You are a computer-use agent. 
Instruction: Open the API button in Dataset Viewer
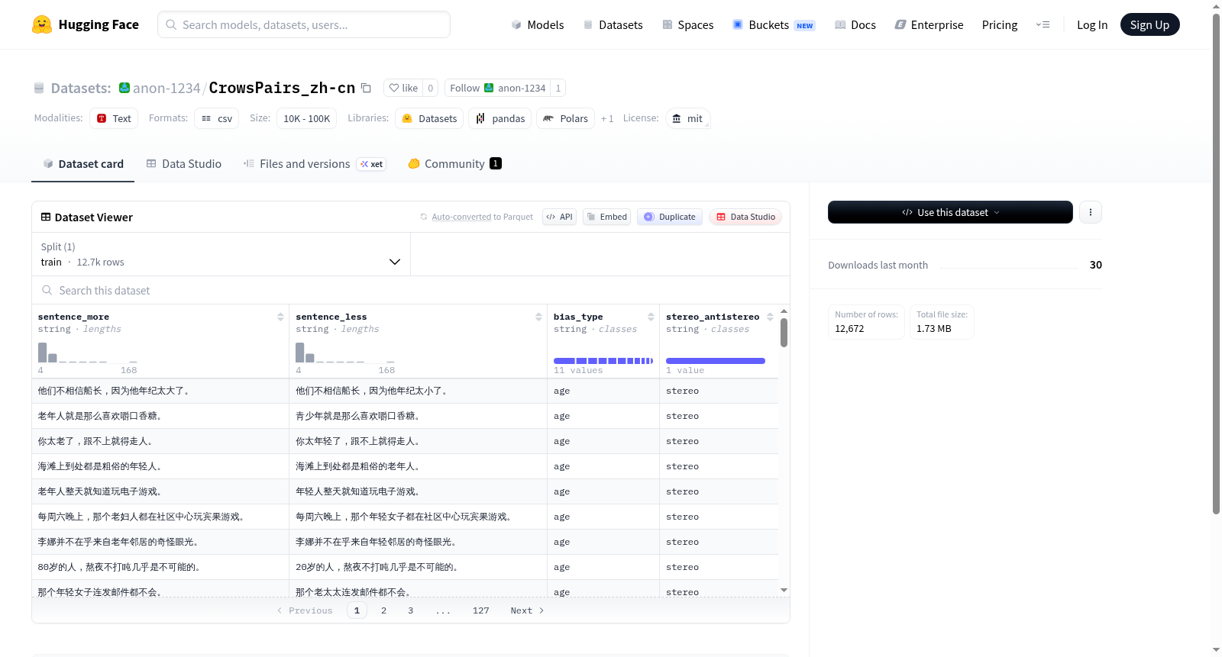pyautogui.click(x=559, y=217)
